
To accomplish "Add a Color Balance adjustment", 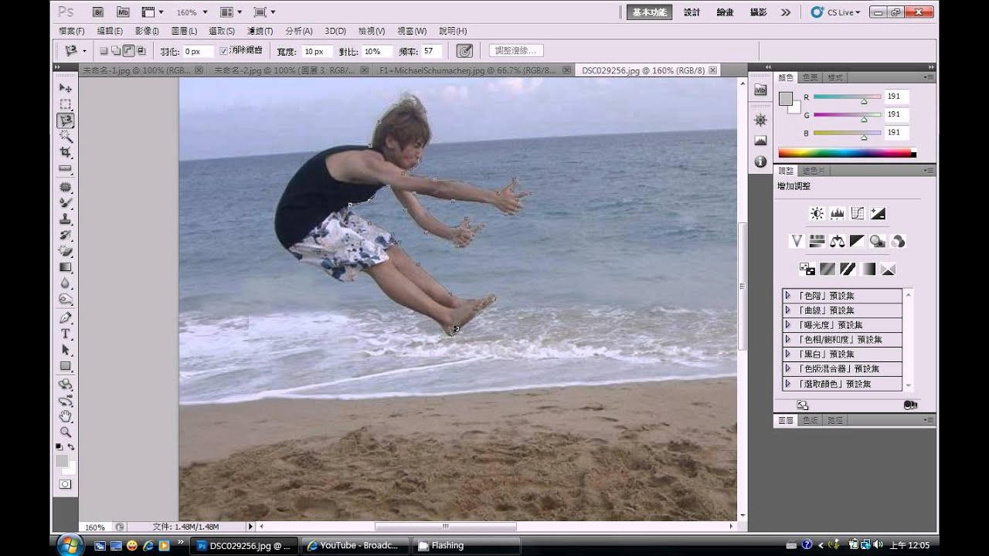I will [x=837, y=241].
